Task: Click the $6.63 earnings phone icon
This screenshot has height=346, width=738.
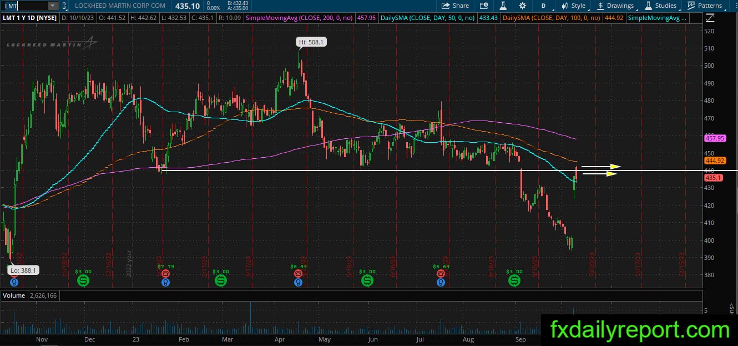Action: click(441, 273)
